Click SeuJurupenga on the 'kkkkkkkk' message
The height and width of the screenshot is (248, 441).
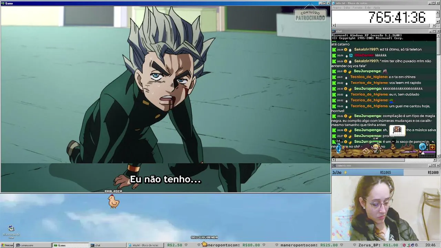(368, 89)
